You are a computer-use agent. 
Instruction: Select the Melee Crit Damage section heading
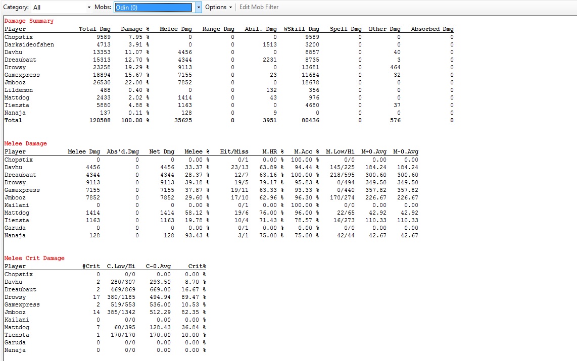(x=34, y=259)
